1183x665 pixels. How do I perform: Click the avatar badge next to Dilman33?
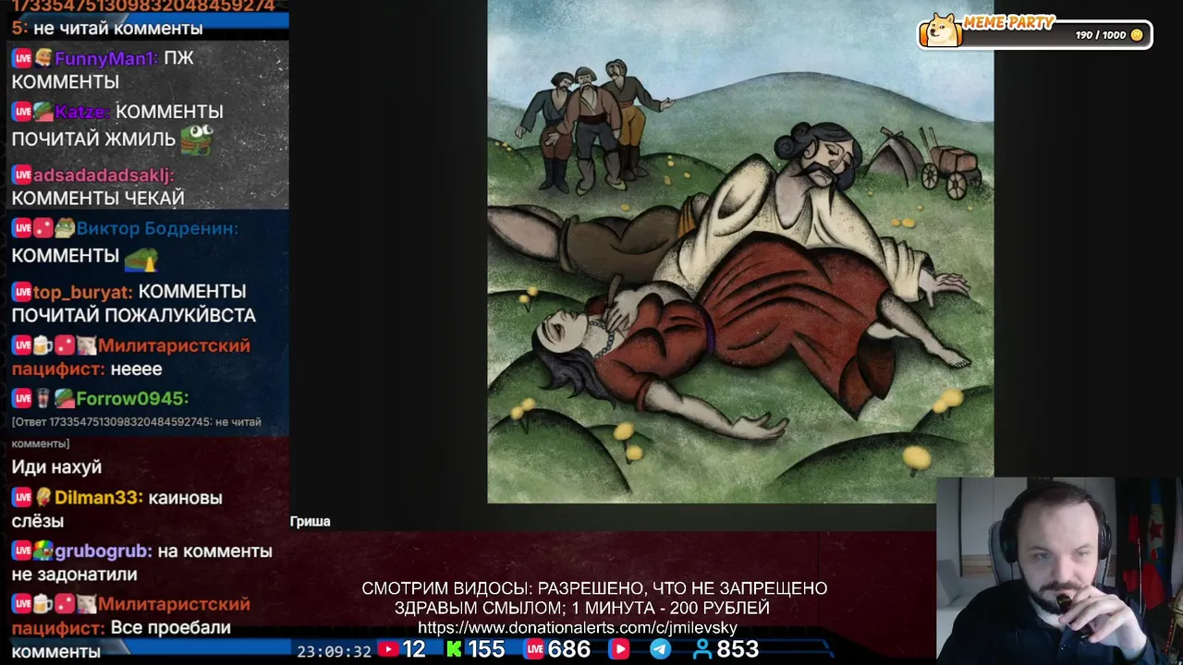tap(43, 498)
